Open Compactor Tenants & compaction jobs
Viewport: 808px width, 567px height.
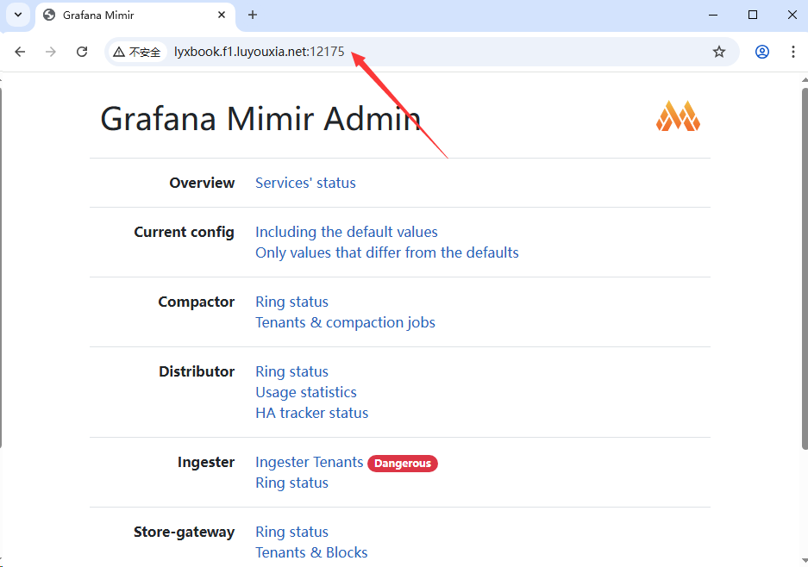[345, 322]
